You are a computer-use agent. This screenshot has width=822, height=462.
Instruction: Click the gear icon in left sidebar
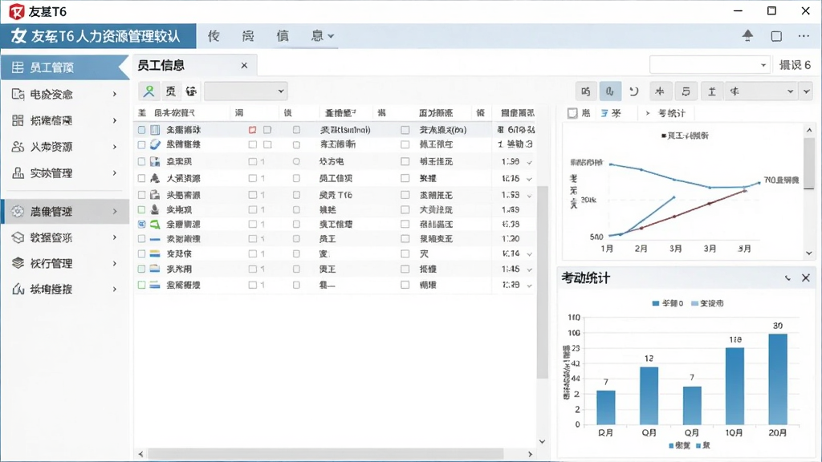point(18,211)
